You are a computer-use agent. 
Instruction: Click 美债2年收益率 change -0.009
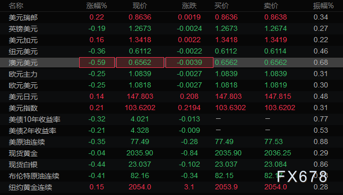pos(189,131)
